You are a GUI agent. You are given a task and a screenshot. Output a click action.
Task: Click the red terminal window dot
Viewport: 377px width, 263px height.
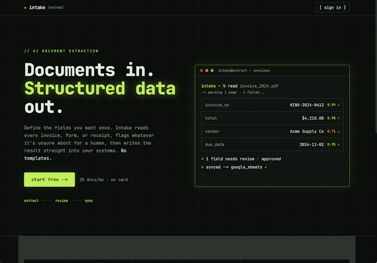202,70
